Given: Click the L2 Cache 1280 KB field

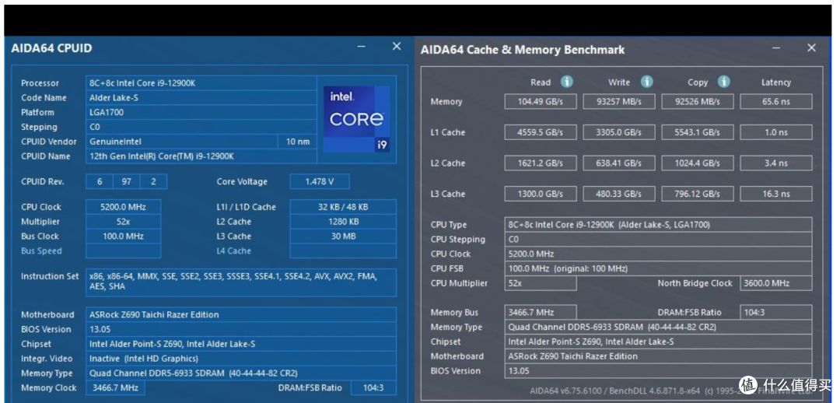Looking at the screenshot, I should point(343,221).
